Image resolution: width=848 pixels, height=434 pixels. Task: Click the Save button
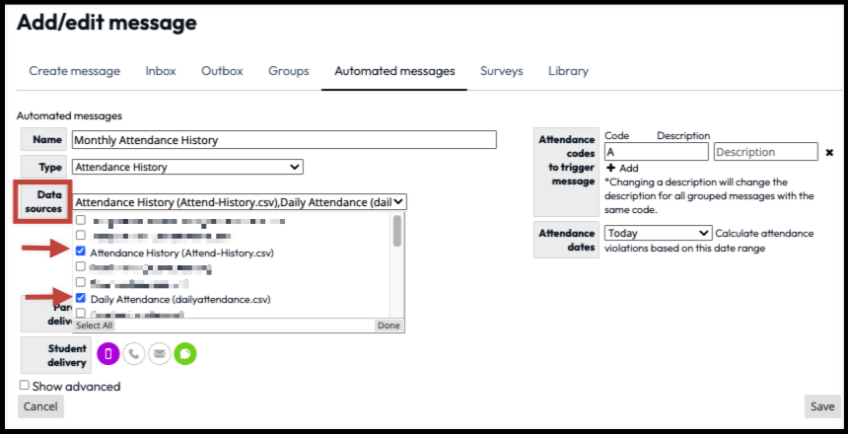[822, 406]
